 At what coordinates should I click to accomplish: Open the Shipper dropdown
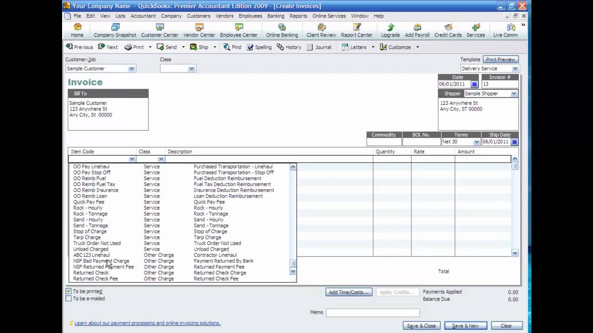514,93
